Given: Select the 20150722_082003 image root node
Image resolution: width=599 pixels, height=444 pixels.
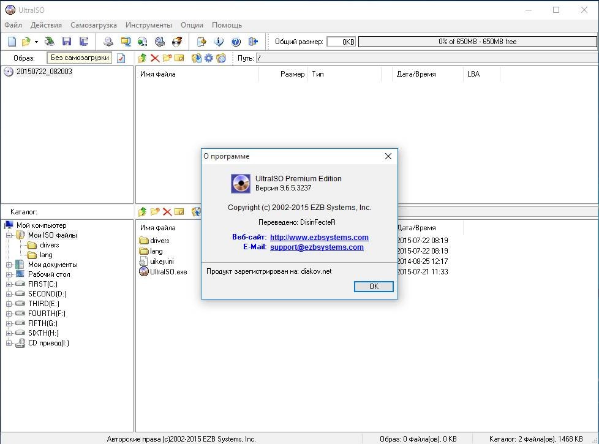Looking at the screenshot, I should [44, 72].
